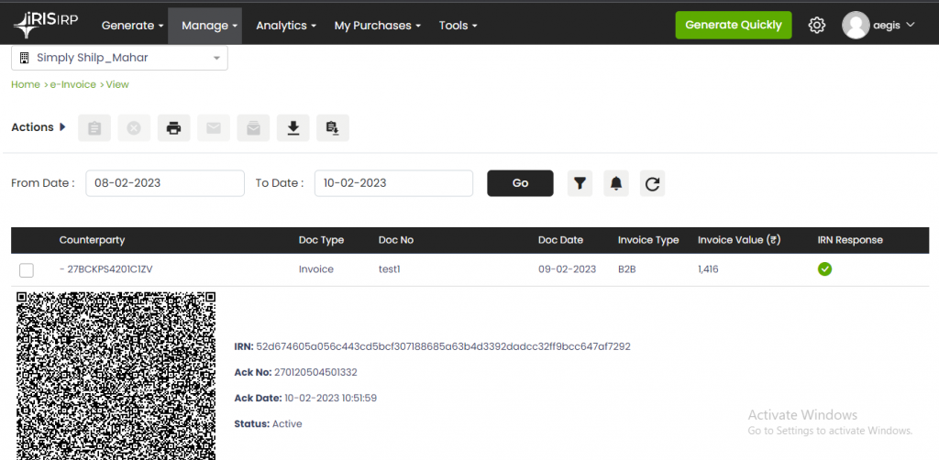Click the cancel invoice action icon
939x460 pixels.
(x=134, y=127)
